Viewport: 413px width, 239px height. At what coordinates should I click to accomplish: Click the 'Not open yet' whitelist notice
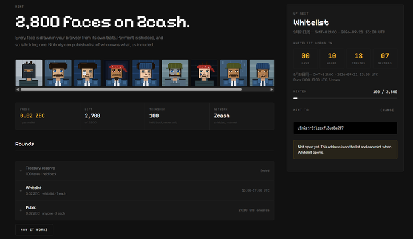coord(345,150)
